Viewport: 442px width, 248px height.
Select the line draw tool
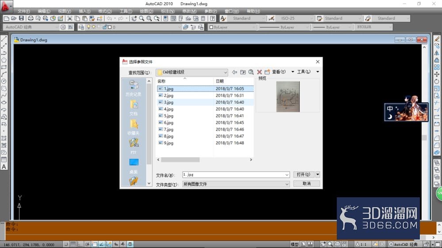pos(4,39)
